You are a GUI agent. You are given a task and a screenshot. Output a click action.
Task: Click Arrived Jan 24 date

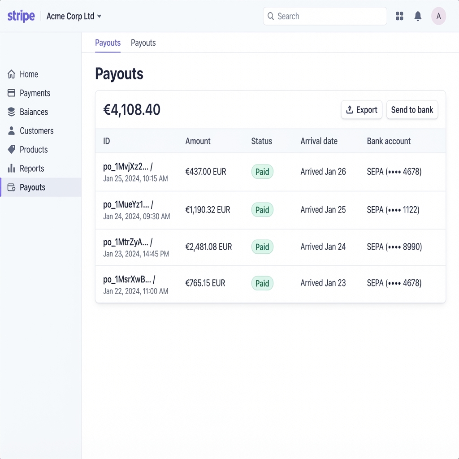click(x=323, y=247)
